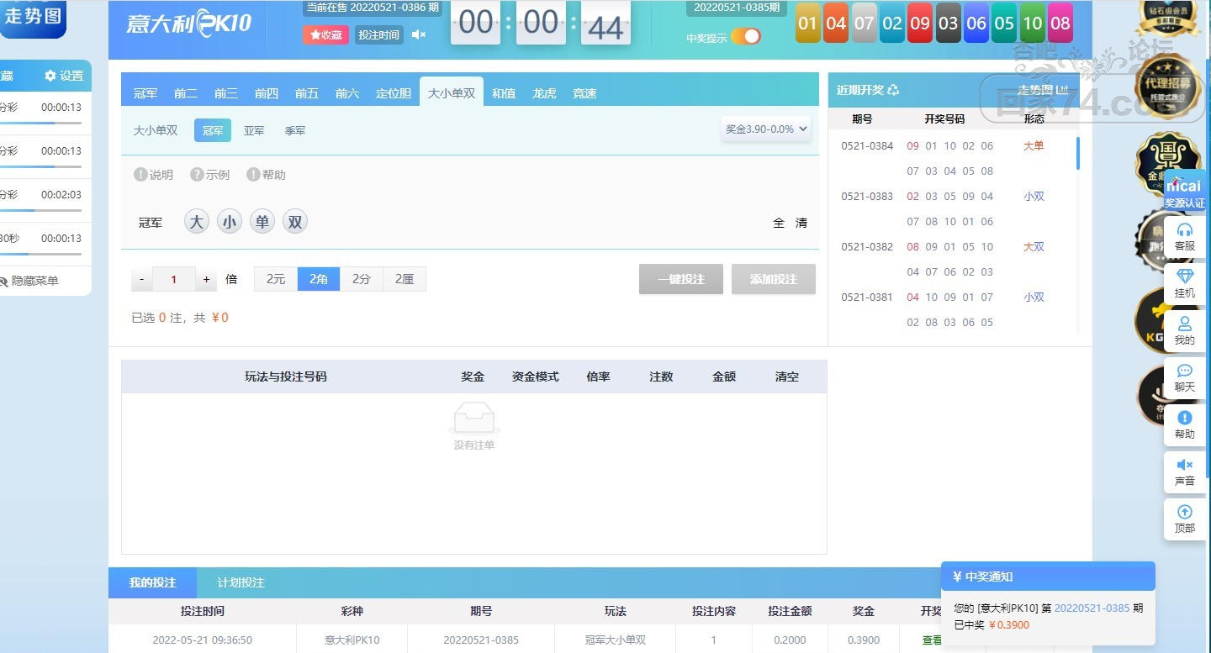
Task: Select the 双 bet ball for 冠军
Action: [x=295, y=222]
